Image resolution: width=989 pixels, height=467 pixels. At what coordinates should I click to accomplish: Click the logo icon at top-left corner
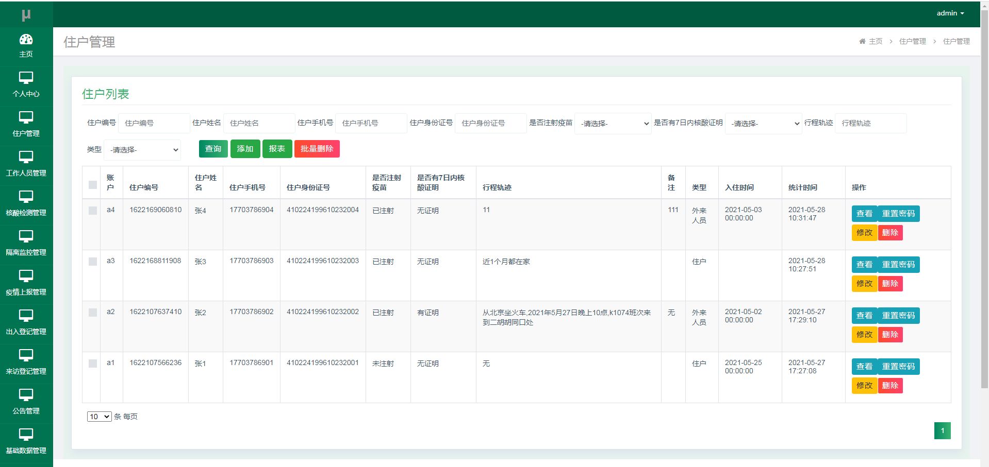point(26,15)
